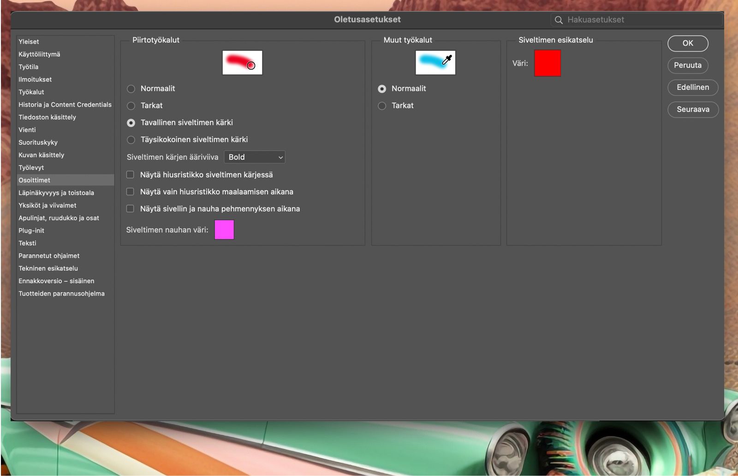This screenshot has height=476, width=738.
Task: Select the Osoittimet category
Action: [65, 180]
